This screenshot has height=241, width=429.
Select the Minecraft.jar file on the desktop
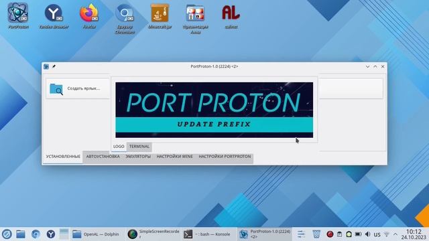[x=160, y=16]
